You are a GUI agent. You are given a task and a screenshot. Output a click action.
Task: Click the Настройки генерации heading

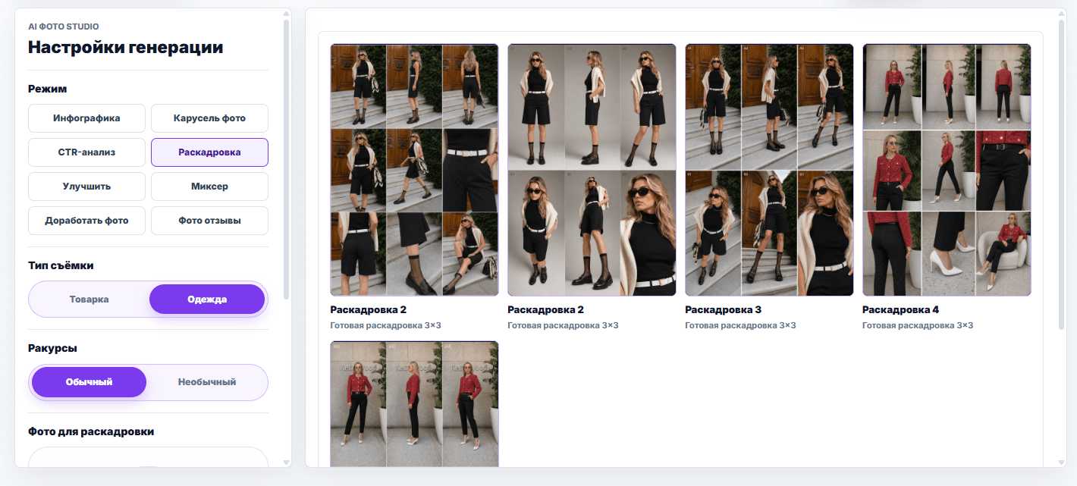click(126, 47)
